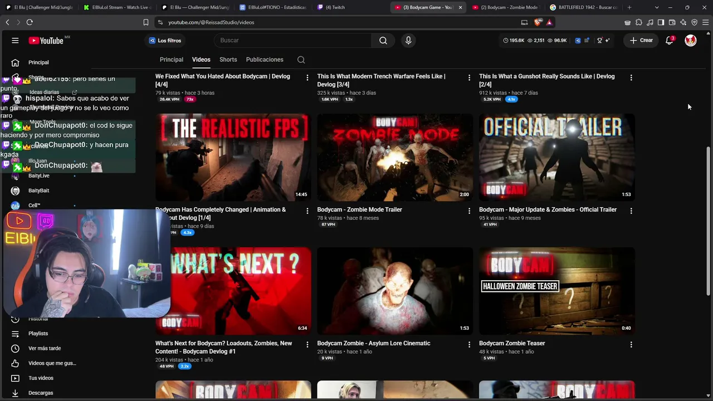Open the Brave VPN shield icon
Image resolution: width=713 pixels, height=401 pixels.
pos(694,22)
